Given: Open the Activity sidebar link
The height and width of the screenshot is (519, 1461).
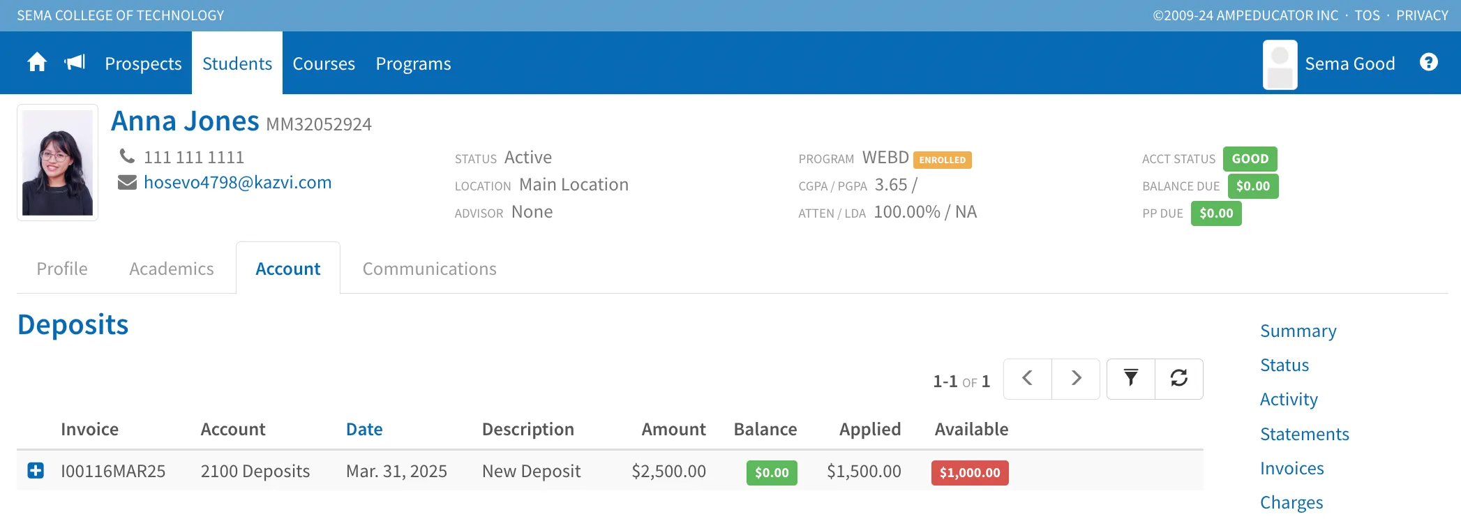Looking at the screenshot, I should coord(1289,399).
